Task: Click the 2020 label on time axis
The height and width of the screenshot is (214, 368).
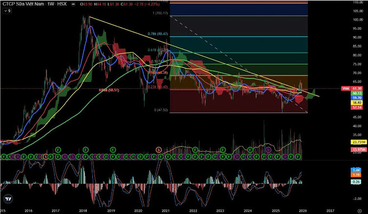Action: pyautogui.click(x=138, y=211)
